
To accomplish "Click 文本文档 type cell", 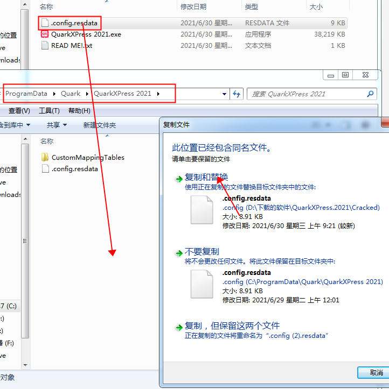I will [258, 46].
